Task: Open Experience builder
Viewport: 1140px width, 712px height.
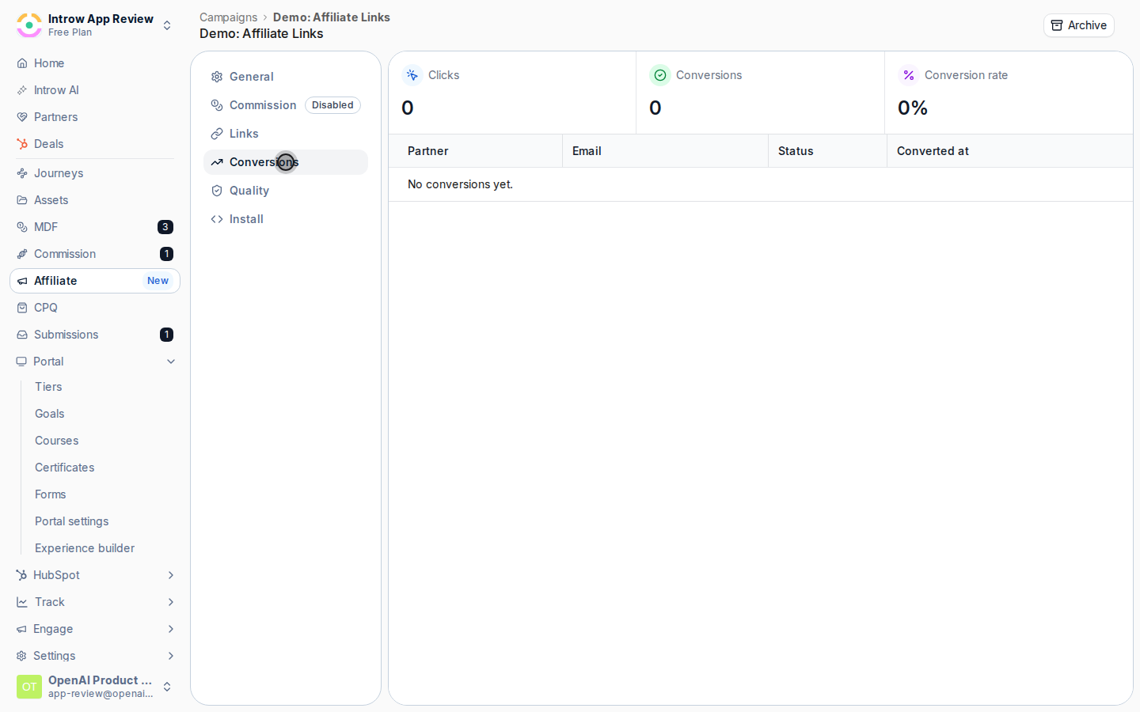Action: point(85,548)
